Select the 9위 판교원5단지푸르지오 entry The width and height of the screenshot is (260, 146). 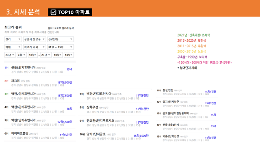point(114,122)
